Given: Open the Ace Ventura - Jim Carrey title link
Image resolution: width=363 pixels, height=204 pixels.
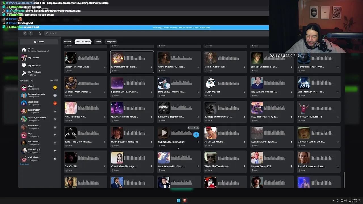Looking at the screenshot, I should [x=171, y=142].
